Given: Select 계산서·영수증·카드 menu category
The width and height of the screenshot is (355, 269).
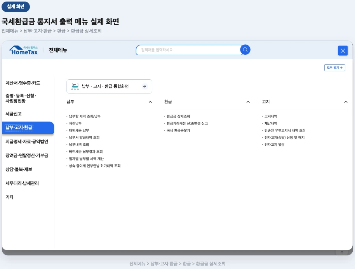Looking at the screenshot, I should (x=23, y=83).
